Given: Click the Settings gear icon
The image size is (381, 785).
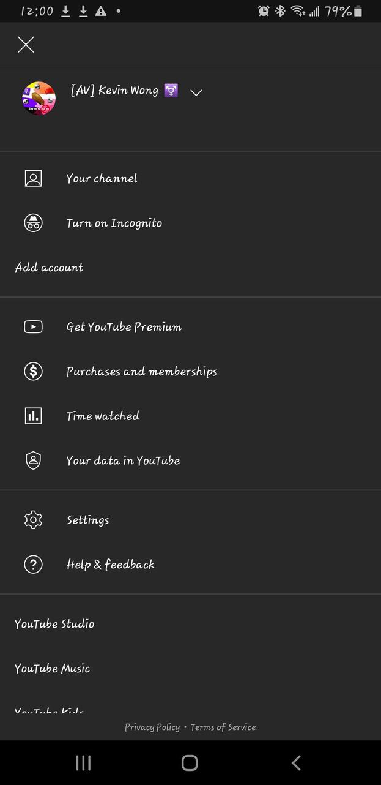Looking at the screenshot, I should point(33,519).
